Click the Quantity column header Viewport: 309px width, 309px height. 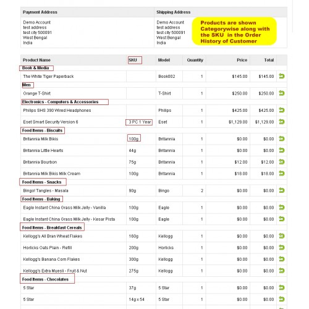tap(195, 60)
